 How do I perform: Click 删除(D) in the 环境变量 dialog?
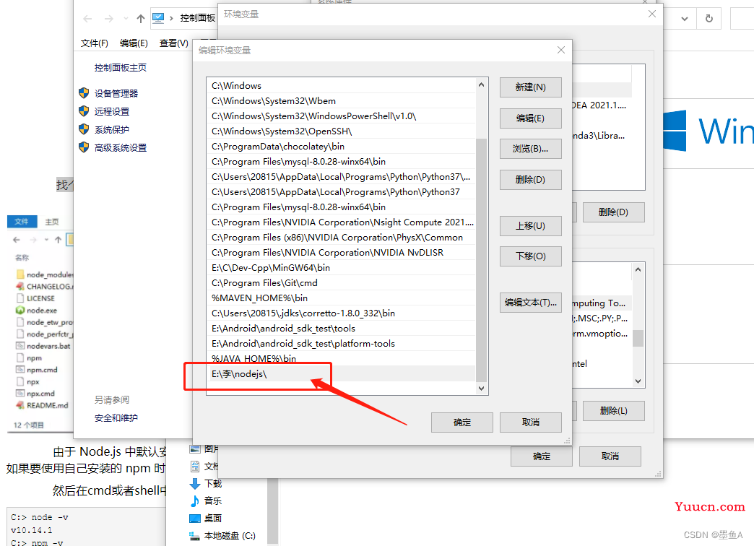pos(614,212)
